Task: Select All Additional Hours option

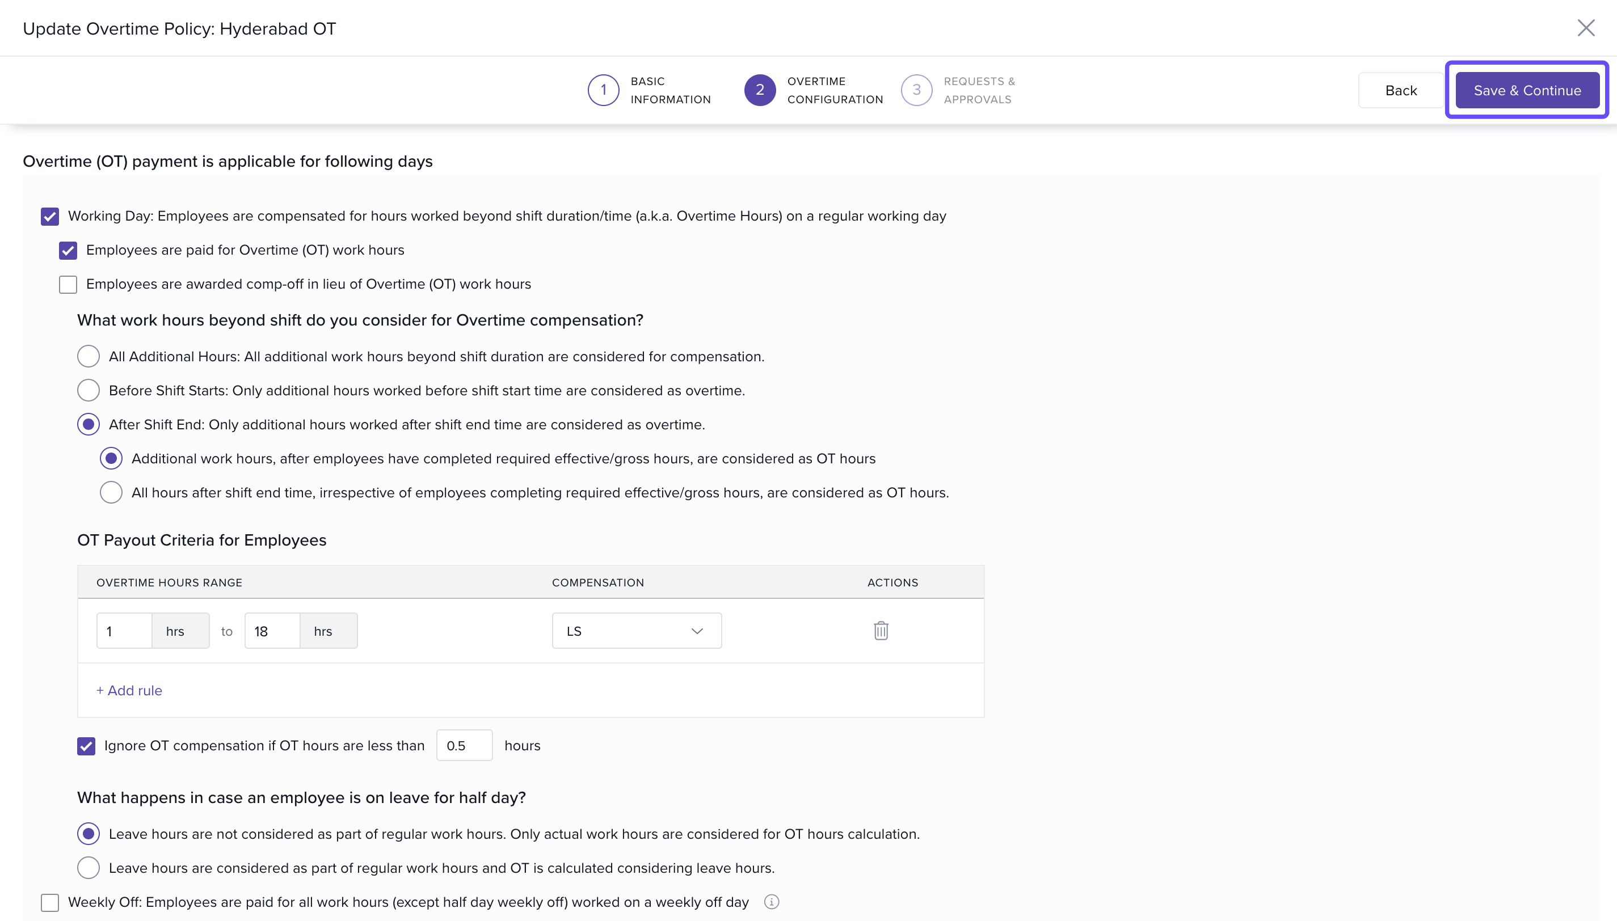Action: coord(88,356)
